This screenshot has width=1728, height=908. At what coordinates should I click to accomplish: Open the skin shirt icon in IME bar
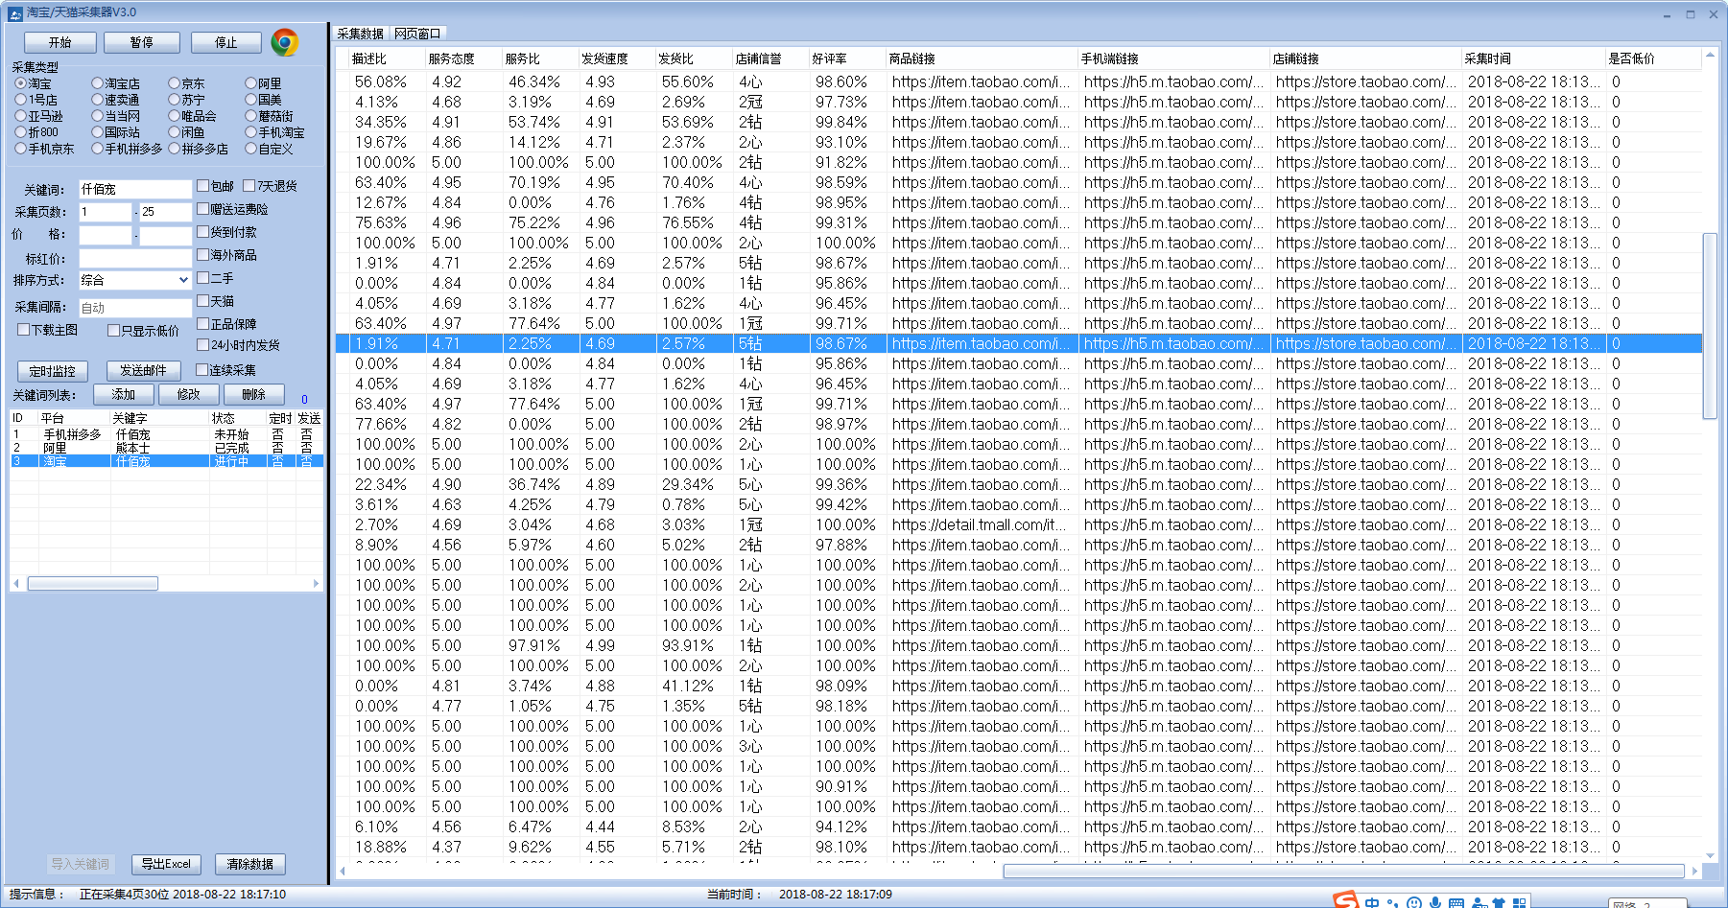click(1499, 902)
